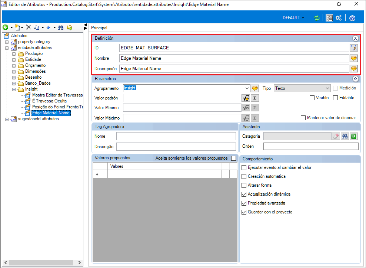Select the root Atributos node
This screenshot has width=366, height=268.
(19, 36)
